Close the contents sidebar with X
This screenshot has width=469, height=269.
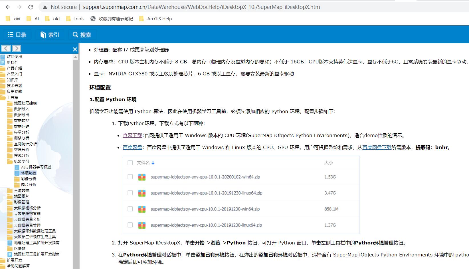coord(75,49)
